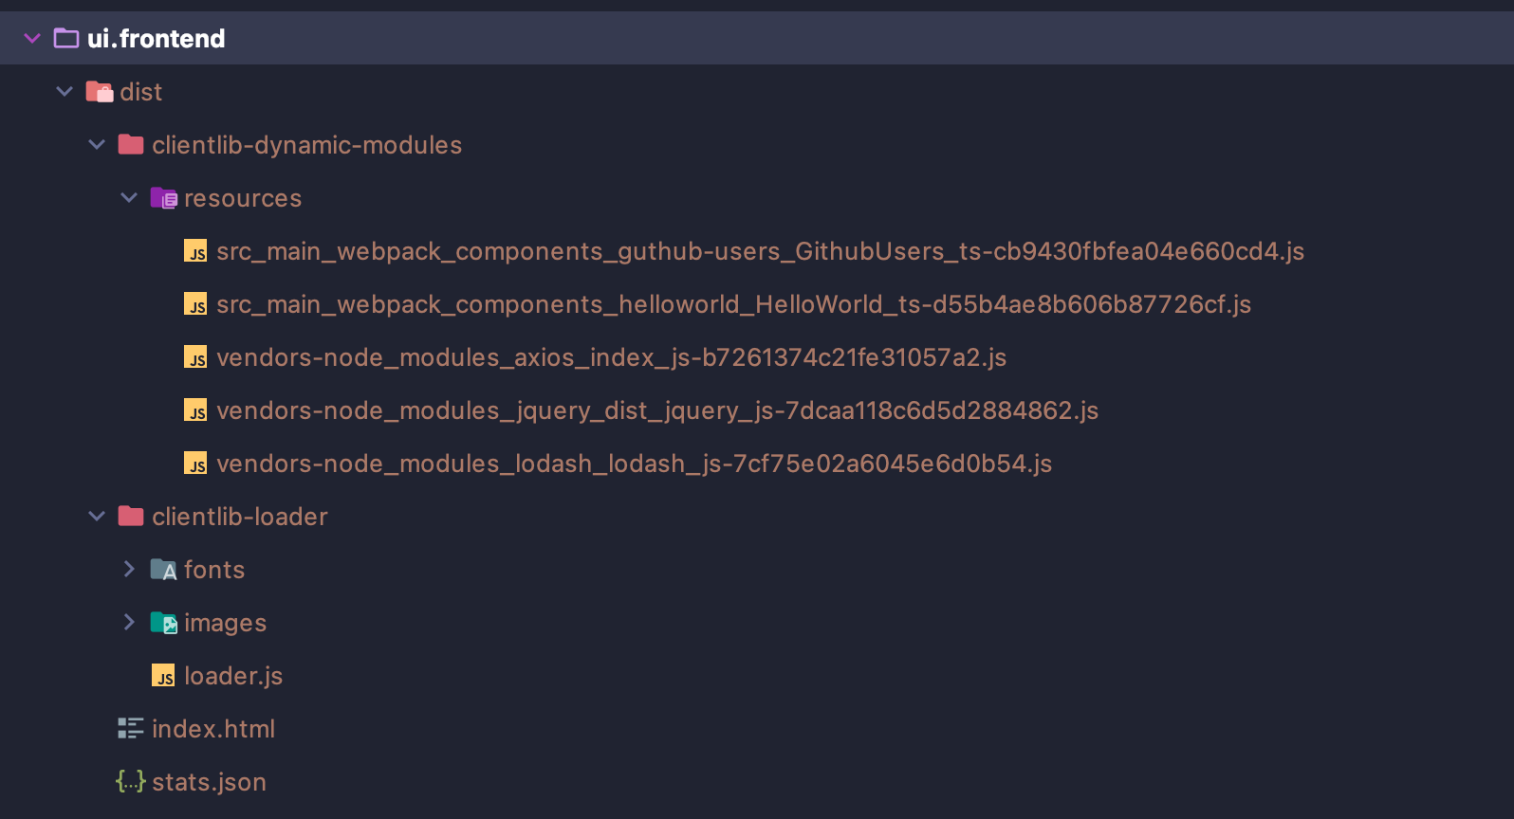Collapse the clientlib-loader folder chevron
The image size is (1514, 819).
97,516
